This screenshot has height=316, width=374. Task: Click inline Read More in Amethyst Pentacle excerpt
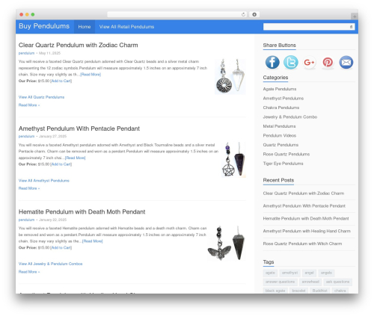[x=75, y=158]
